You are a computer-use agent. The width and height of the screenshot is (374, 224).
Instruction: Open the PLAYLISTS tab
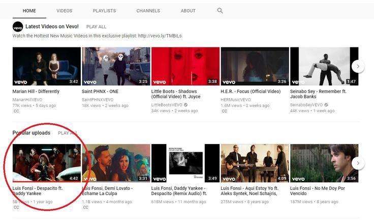tap(104, 11)
